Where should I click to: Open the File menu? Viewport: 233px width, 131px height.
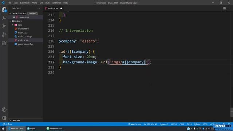click(9, 3)
